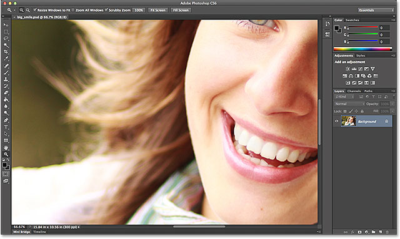Toggle Lock transparent pixels

(345, 111)
